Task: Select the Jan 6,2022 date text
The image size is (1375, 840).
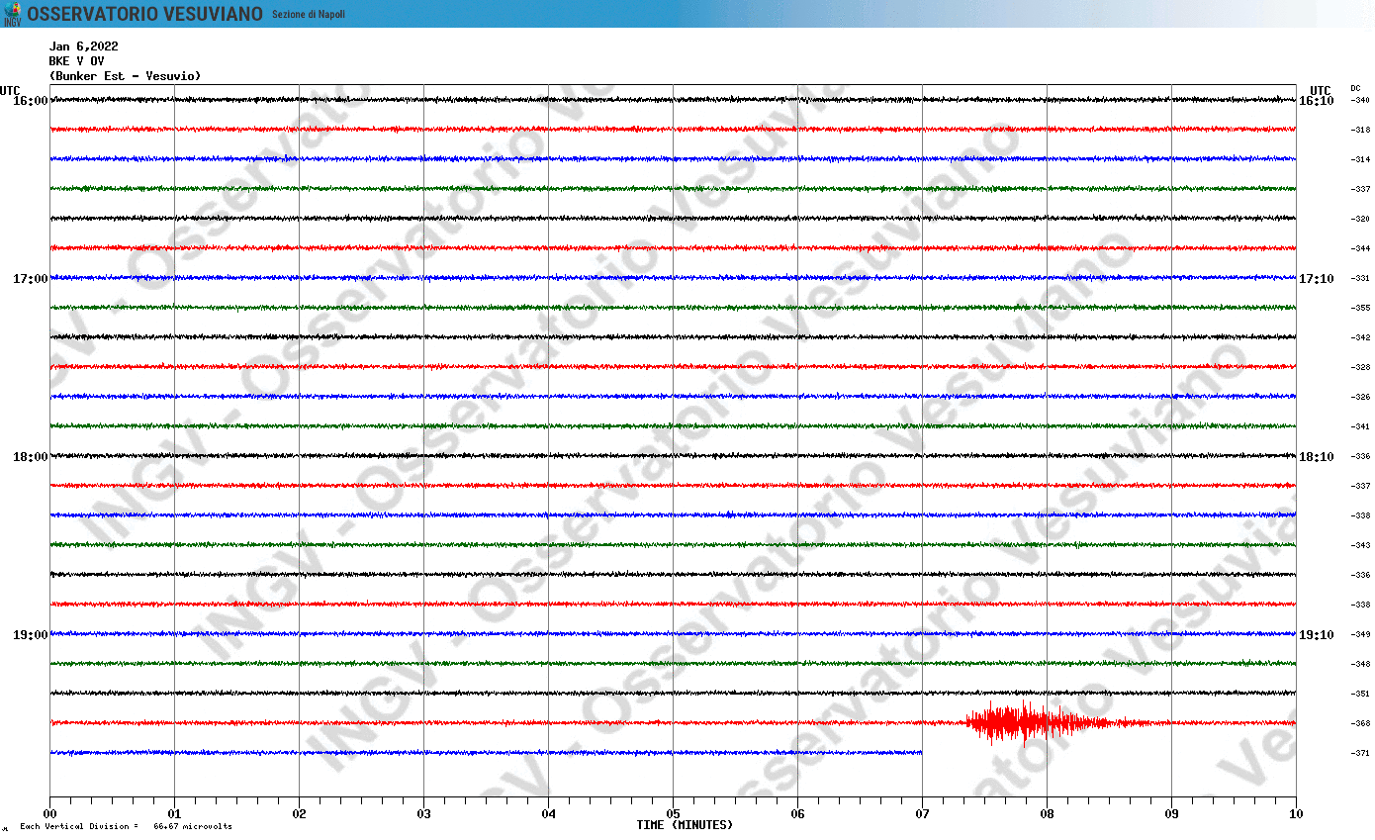Action: [x=84, y=47]
